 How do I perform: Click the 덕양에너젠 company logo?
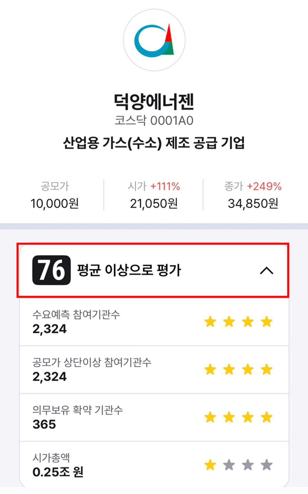(x=154, y=40)
